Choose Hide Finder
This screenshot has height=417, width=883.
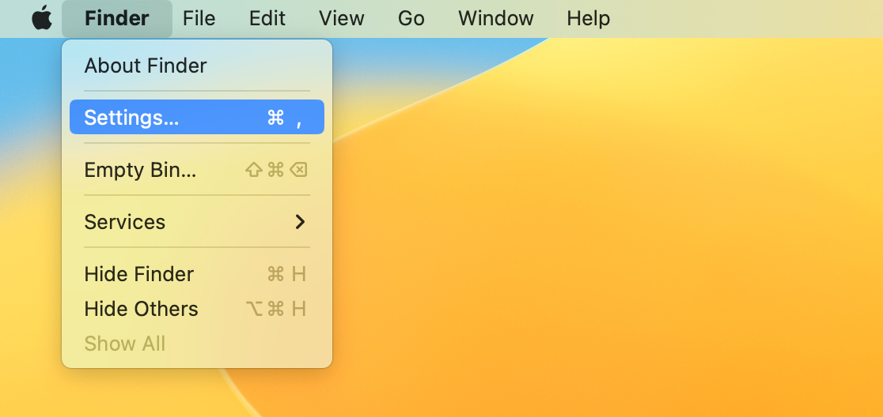coord(197,274)
